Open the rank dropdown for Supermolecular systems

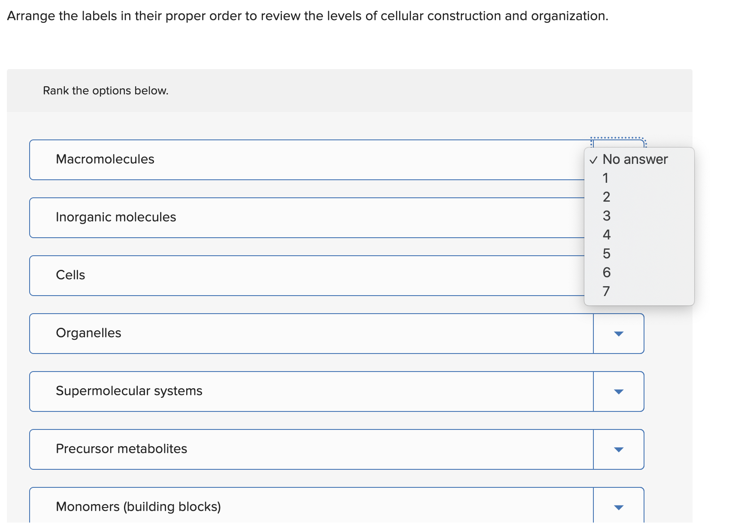(x=618, y=391)
